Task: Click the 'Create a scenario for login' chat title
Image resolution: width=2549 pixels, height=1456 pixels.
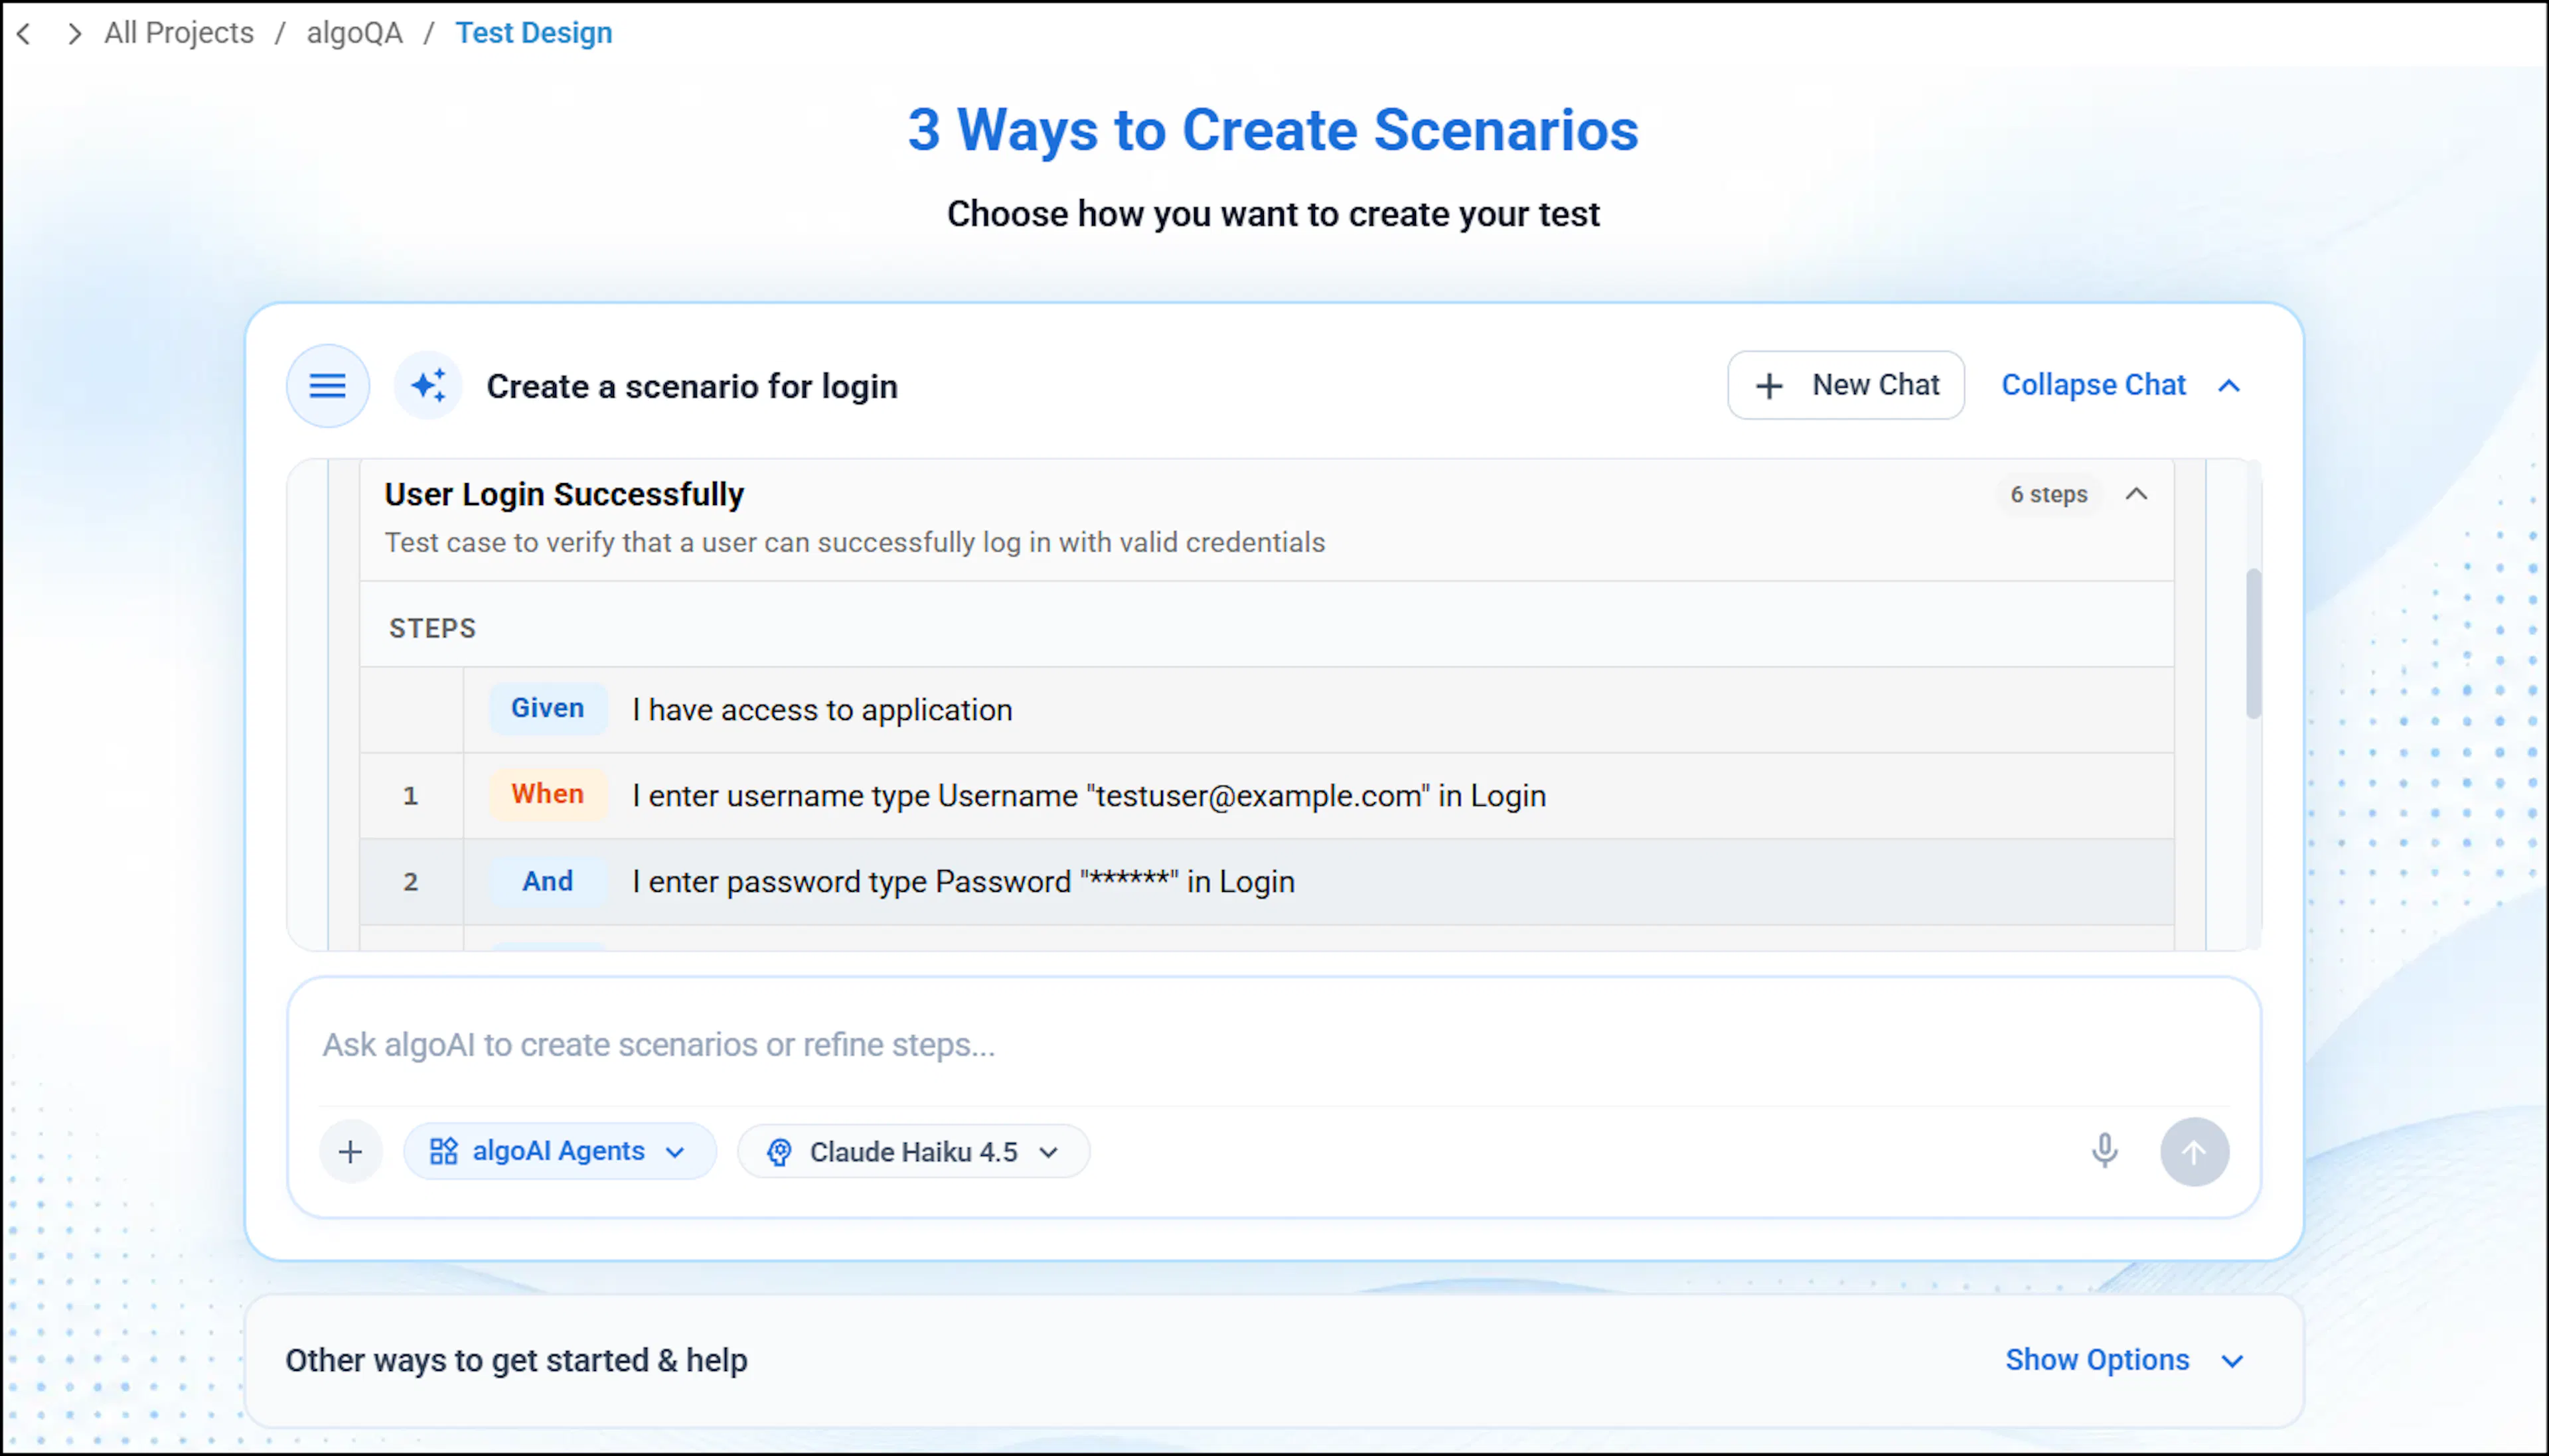Action: point(692,386)
